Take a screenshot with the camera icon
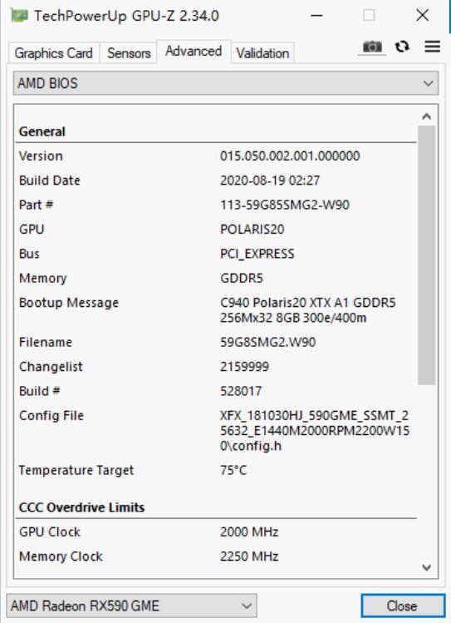 pyautogui.click(x=372, y=47)
